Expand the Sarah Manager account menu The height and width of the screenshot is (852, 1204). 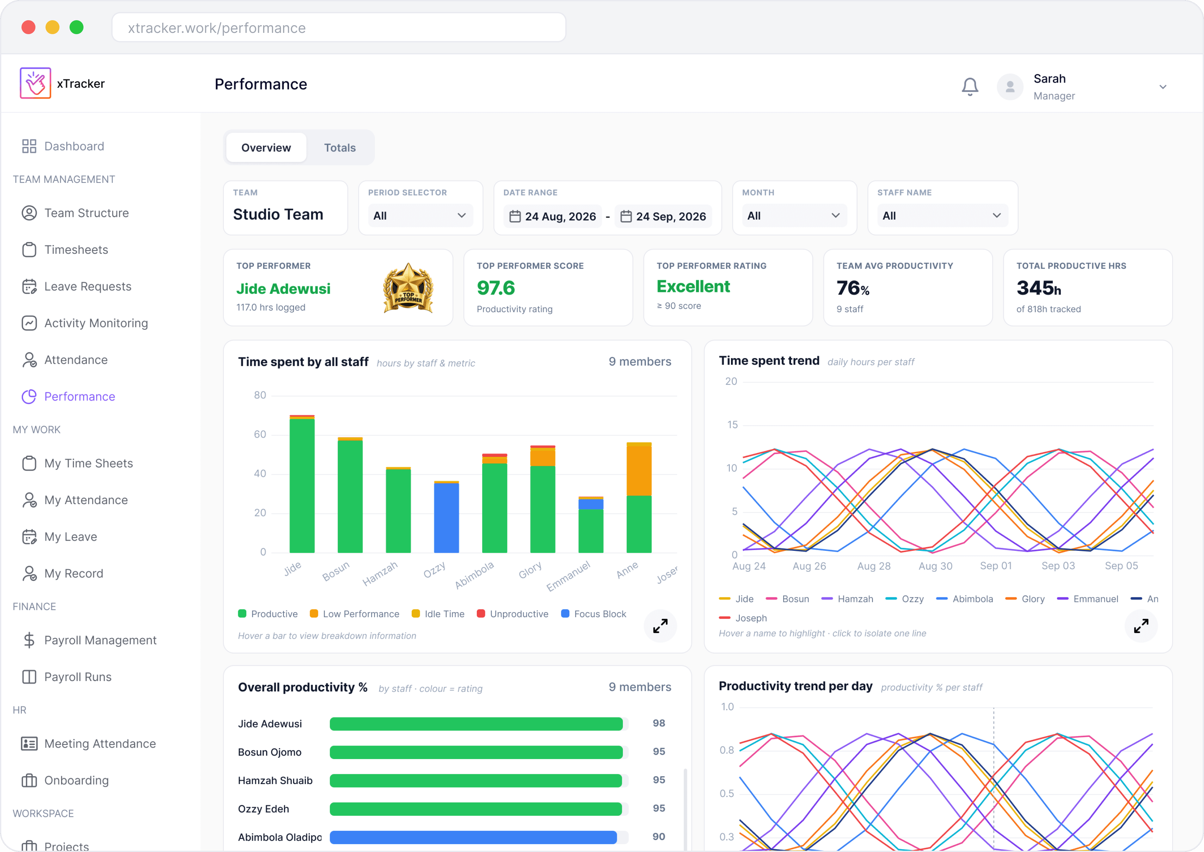point(1163,87)
